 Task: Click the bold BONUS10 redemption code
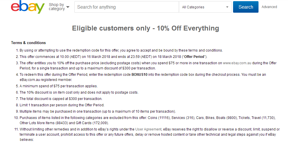pos(140,75)
